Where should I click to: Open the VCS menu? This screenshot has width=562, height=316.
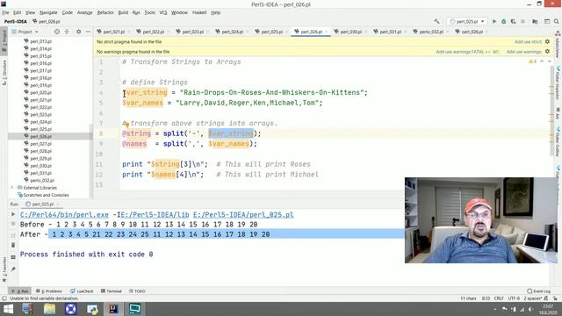163,12
